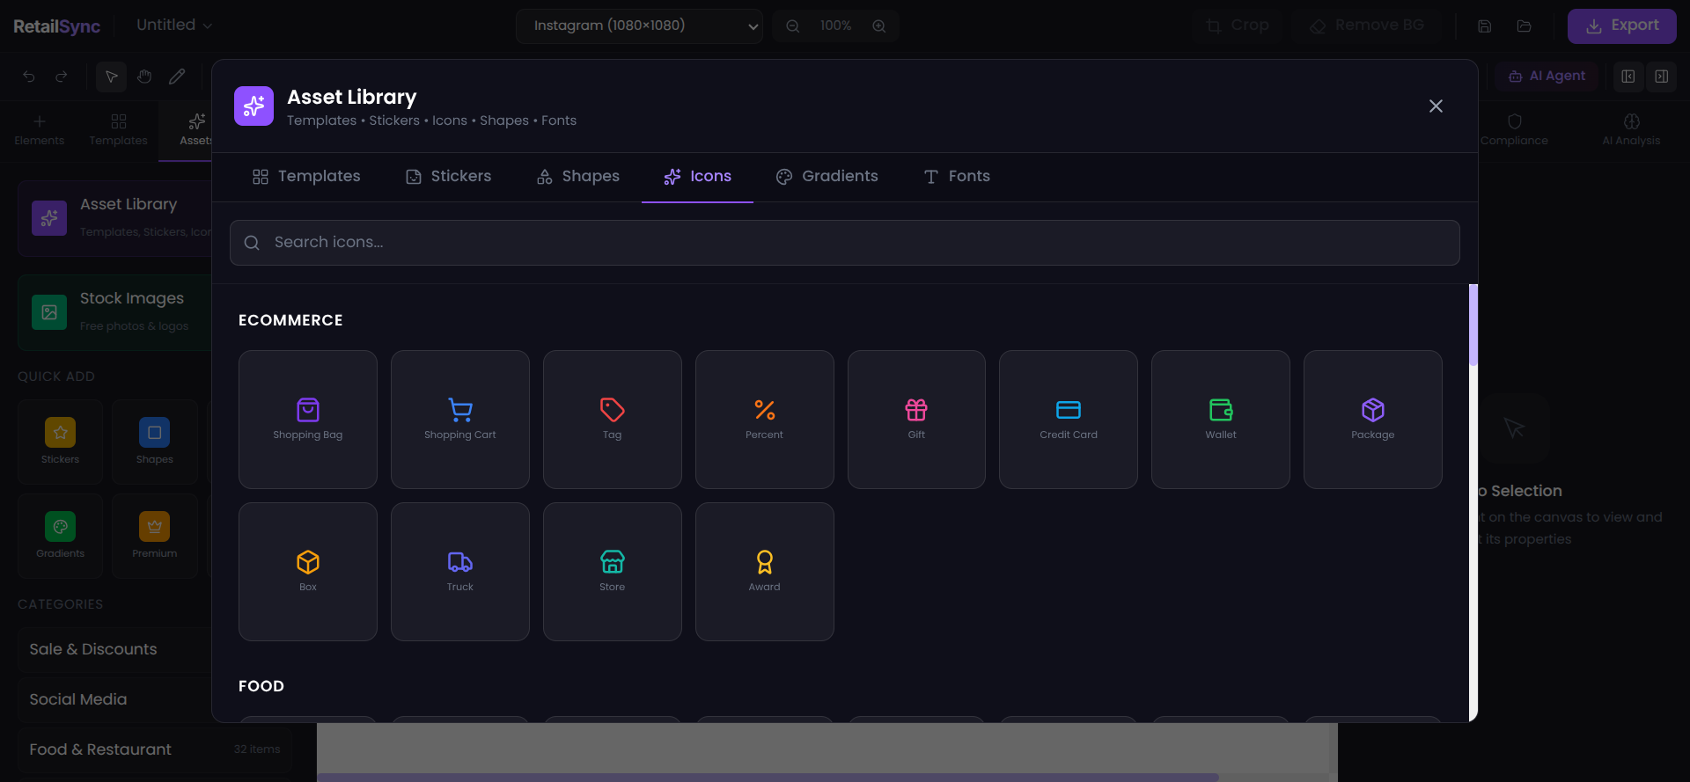Image resolution: width=1690 pixels, height=782 pixels.
Task: Select the hand pan tool
Action: click(144, 77)
